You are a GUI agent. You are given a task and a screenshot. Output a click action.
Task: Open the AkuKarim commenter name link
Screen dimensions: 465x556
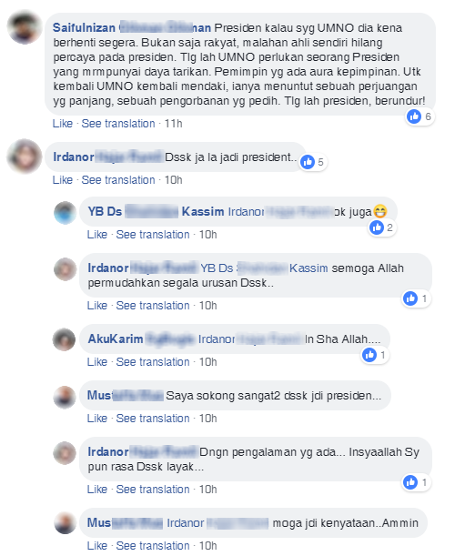click(141, 339)
